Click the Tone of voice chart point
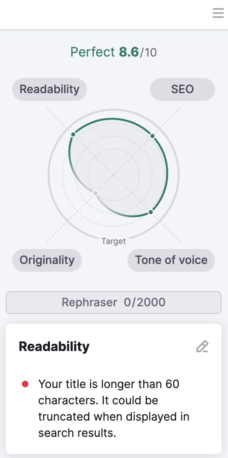228x458 pixels. [x=151, y=212]
